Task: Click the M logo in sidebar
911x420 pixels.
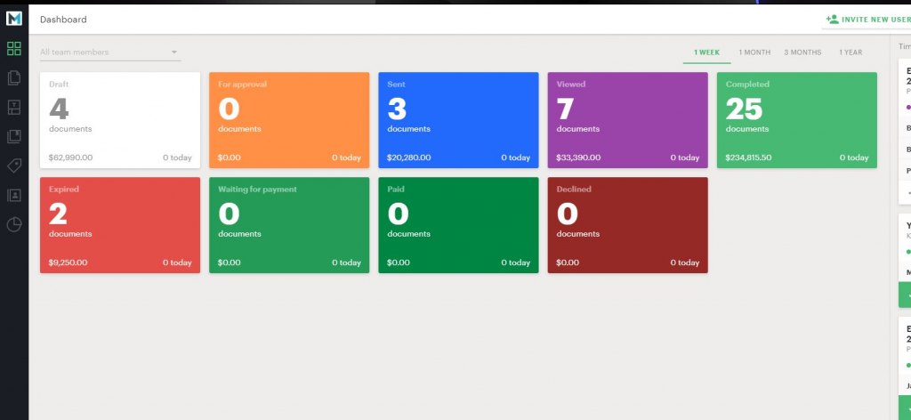Action: [x=13, y=18]
